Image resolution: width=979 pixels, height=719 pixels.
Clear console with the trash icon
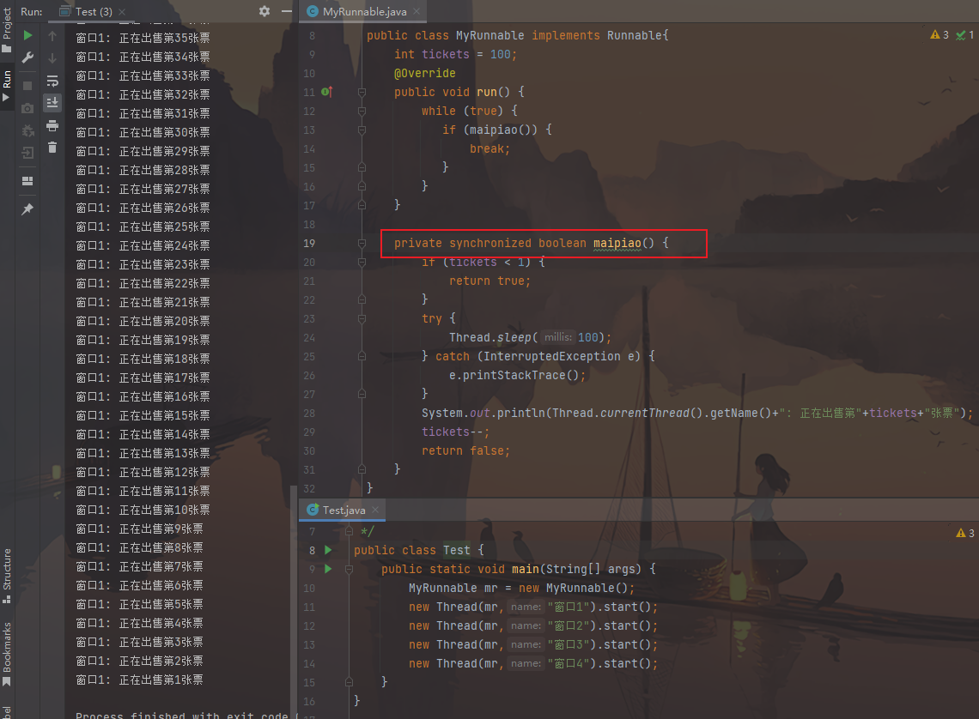coord(52,148)
